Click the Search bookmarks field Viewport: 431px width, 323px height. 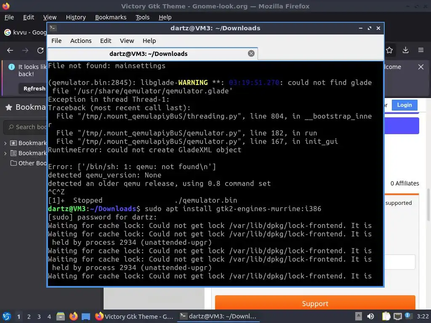tap(25, 127)
